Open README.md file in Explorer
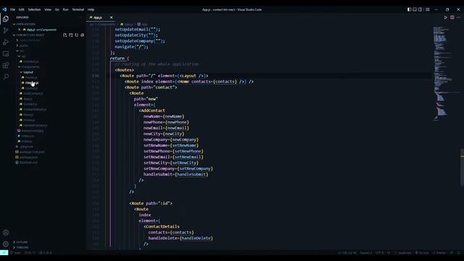464x261 pixels. pos(26,162)
